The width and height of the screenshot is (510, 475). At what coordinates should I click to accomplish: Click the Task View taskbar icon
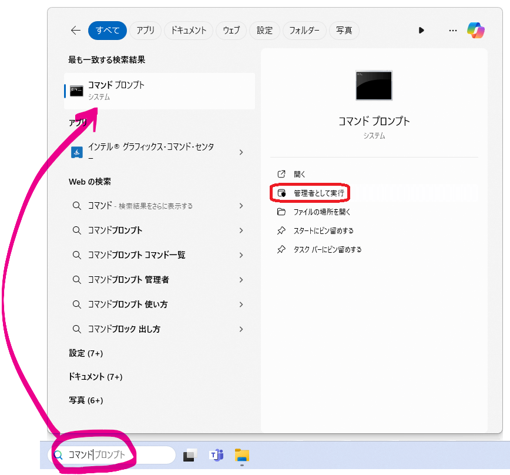(x=190, y=455)
